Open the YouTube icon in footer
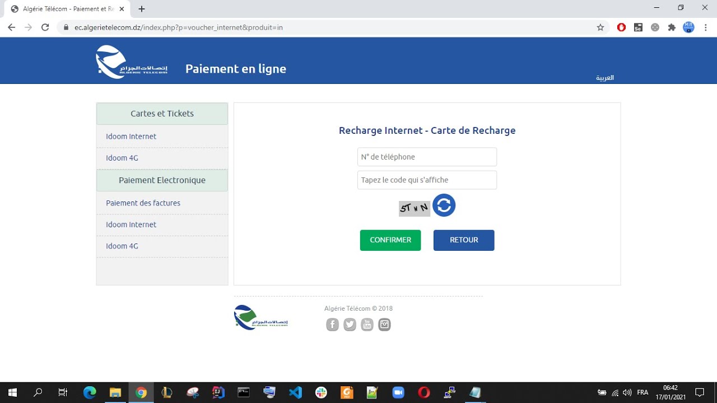Viewport: 717px width, 403px height. click(x=367, y=325)
